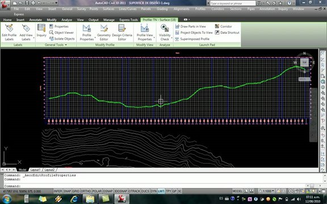
Task: Launch the Corridor tool
Action: point(223,27)
